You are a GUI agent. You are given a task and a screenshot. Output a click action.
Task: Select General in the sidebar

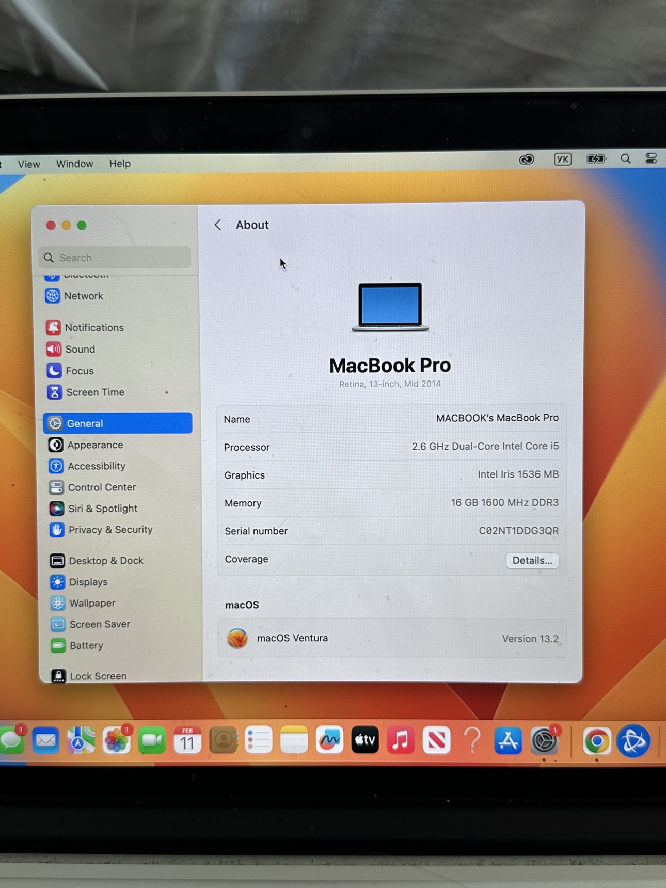118,423
